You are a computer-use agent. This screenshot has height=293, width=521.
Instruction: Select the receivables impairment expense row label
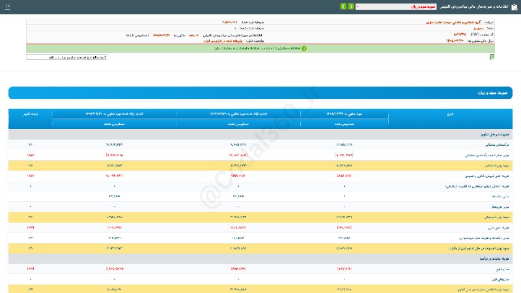click(x=477, y=186)
